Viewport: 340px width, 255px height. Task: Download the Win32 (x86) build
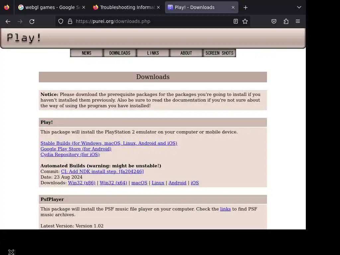(x=82, y=183)
